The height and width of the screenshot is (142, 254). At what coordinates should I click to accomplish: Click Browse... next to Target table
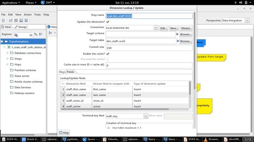coord(186,41)
